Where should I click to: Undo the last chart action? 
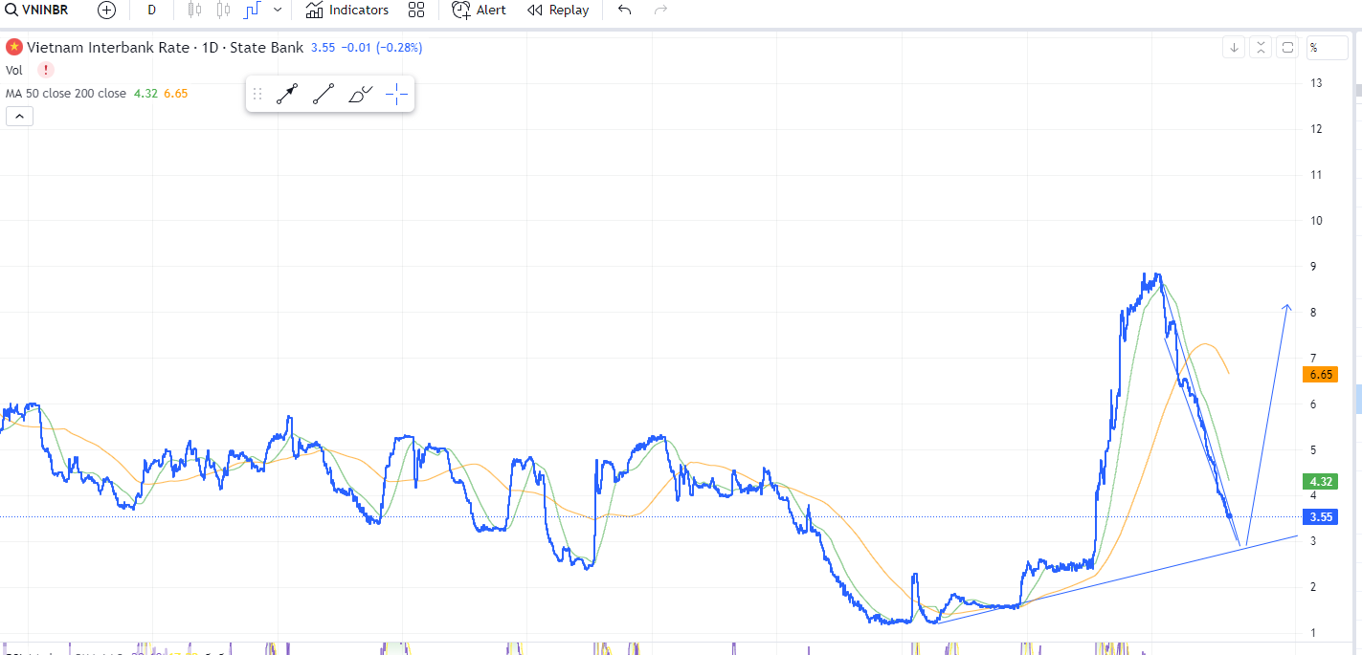tap(625, 11)
